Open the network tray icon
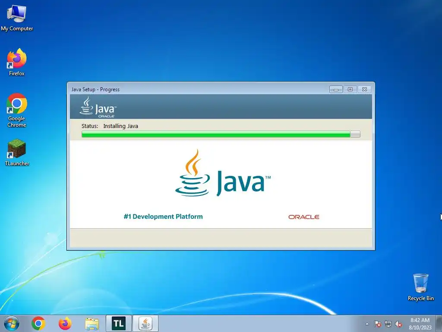 pos(388,324)
